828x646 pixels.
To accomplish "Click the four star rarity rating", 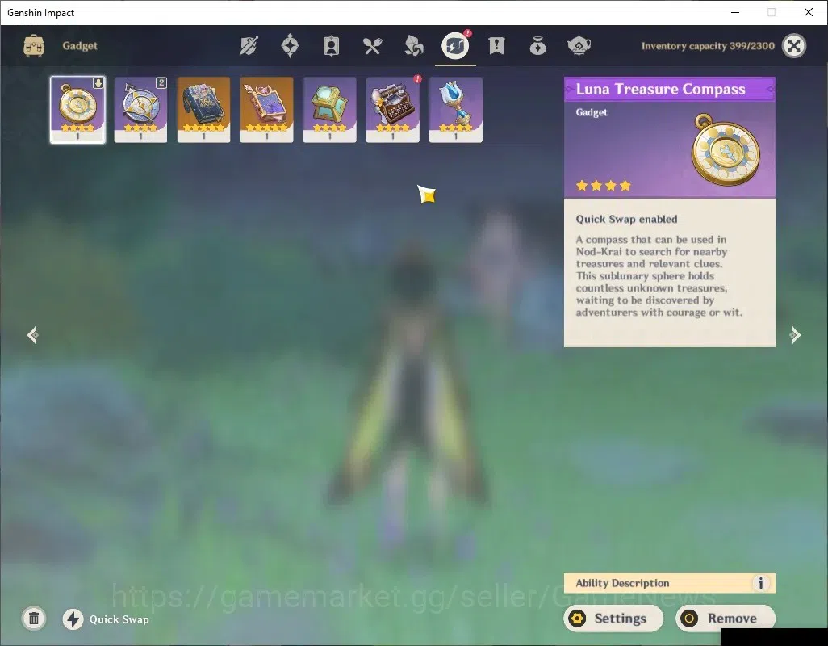I will click(x=604, y=186).
